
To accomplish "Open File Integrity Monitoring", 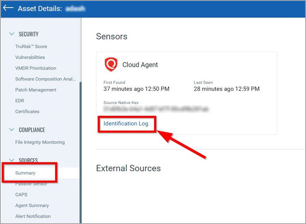I will (40, 142).
